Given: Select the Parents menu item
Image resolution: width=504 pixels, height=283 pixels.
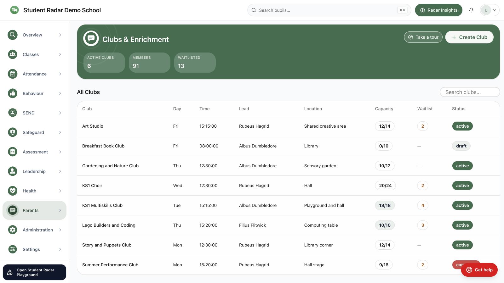Looking at the screenshot, I should (34, 210).
